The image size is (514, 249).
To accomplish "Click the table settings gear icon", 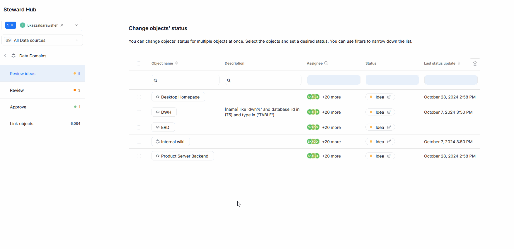I will 475,64.
